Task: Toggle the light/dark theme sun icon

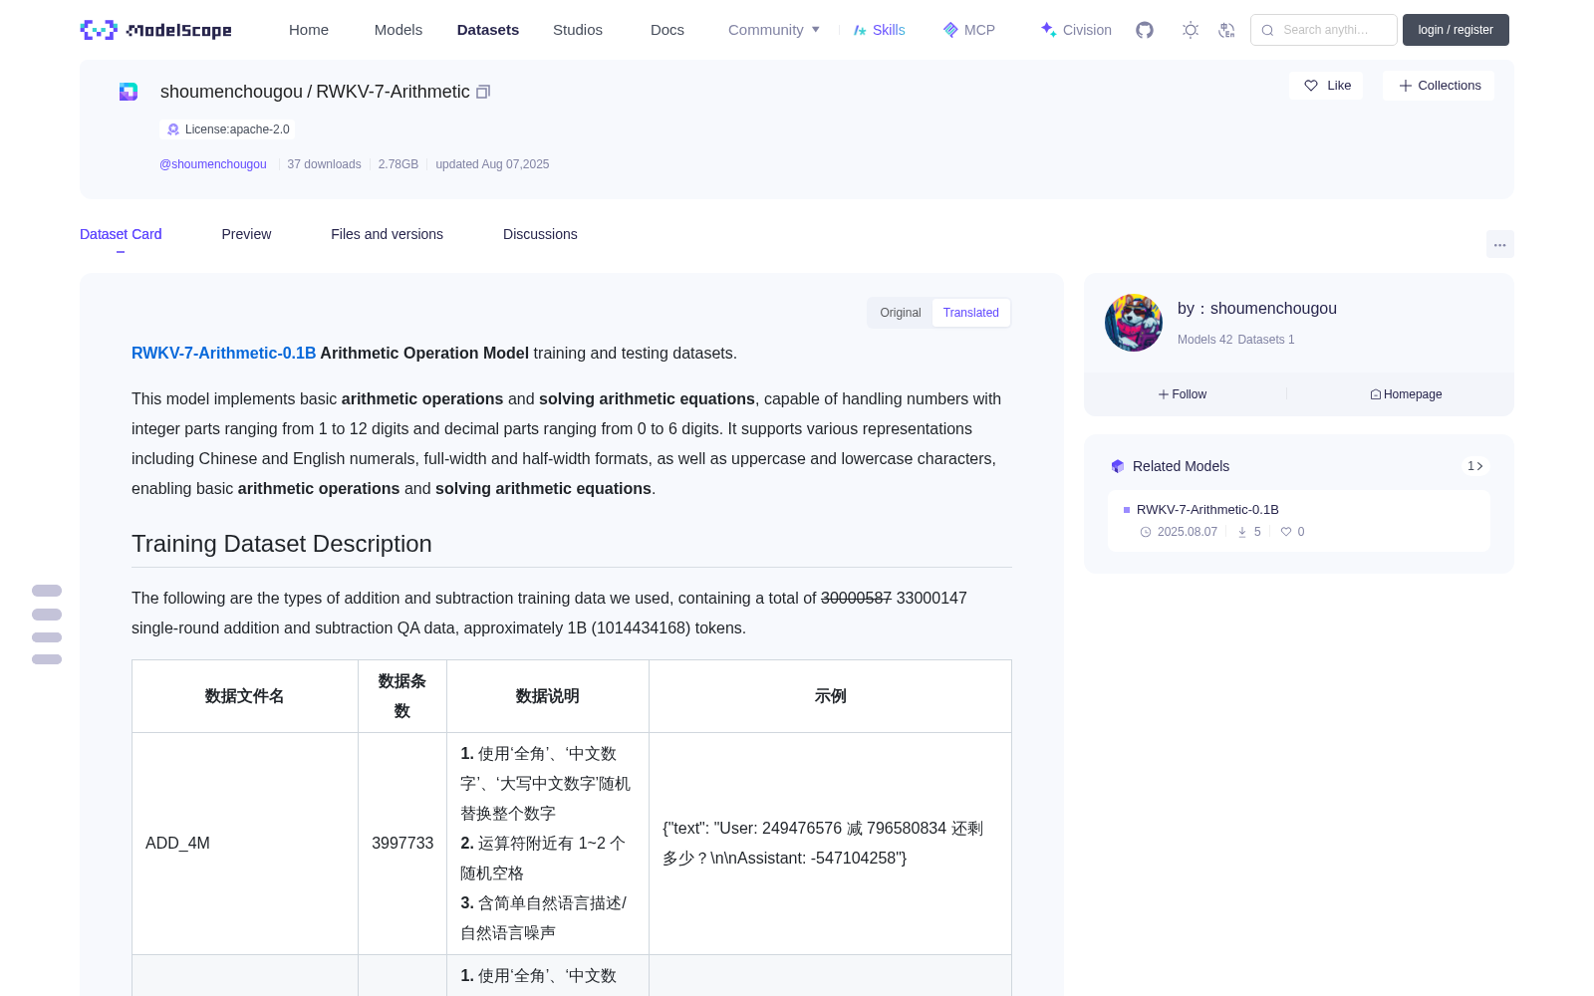Action: [1191, 30]
